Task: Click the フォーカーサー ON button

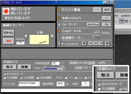Action: point(106,25)
